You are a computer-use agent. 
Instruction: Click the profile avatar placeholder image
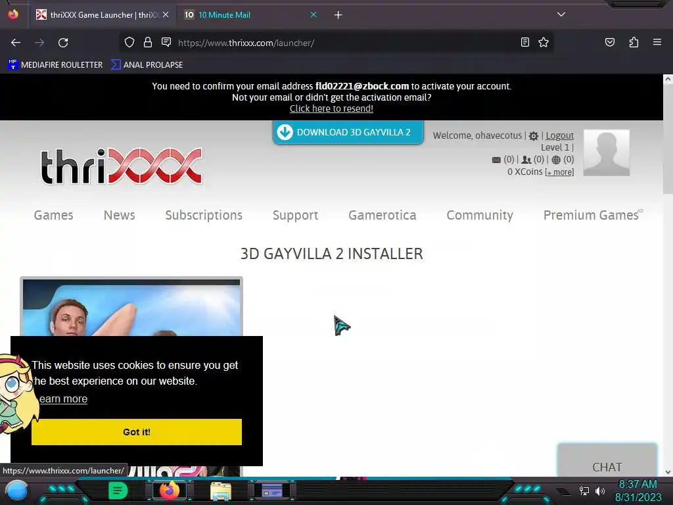[x=607, y=153]
